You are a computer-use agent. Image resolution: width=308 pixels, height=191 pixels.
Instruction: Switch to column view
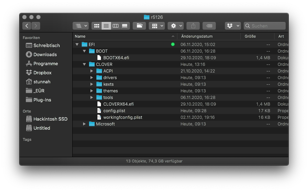click(x=116, y=26)
